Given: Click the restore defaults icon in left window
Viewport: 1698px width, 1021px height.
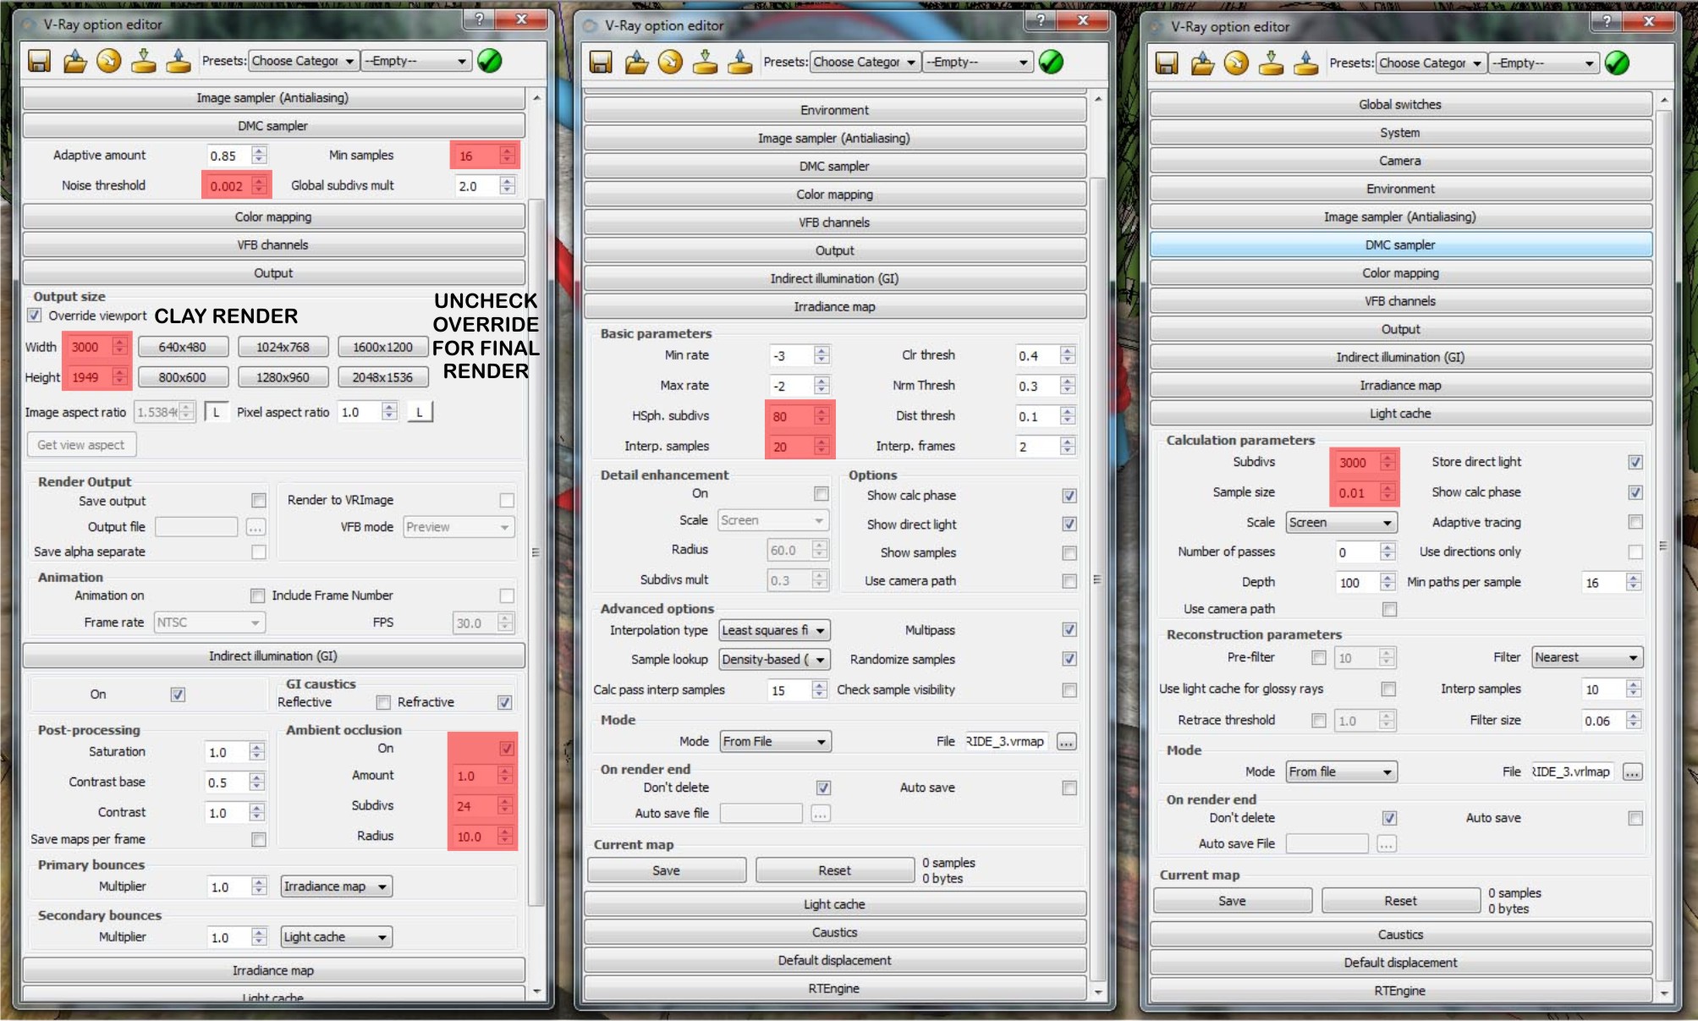Looking at the screenshot, I should [x=109, y=61].
